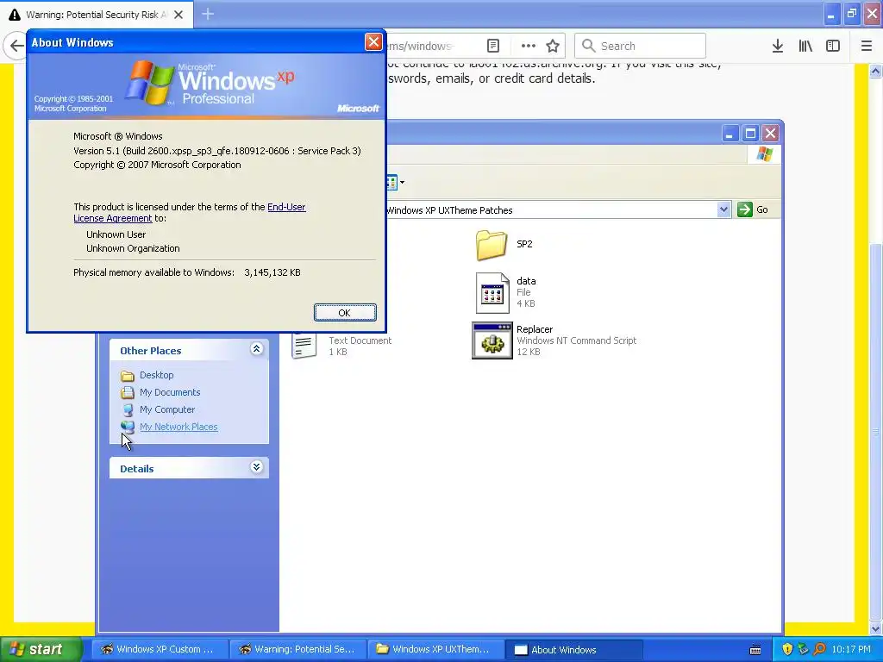Select the Warning: Potential Security Risk tab
The image size is (883, 662).
[97, 15]
